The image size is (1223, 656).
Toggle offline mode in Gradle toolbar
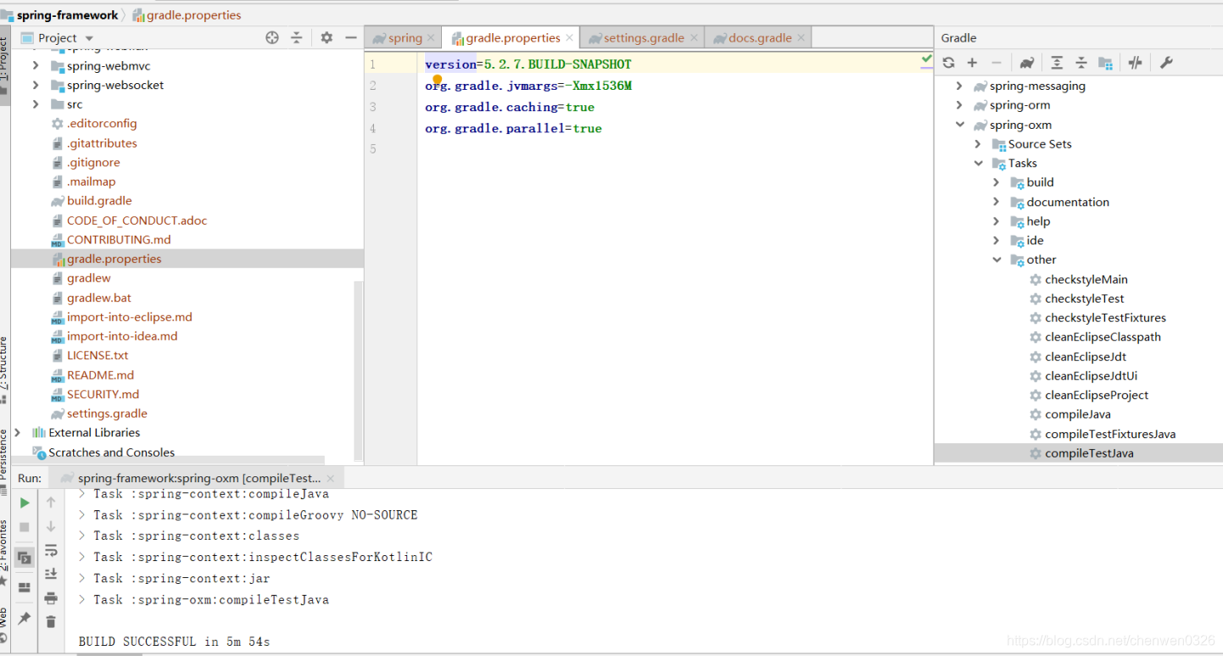click(1136, 63)
